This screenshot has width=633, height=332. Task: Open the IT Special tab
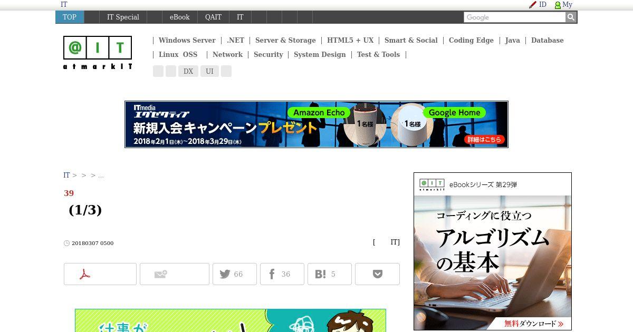(x=123, y=17)
